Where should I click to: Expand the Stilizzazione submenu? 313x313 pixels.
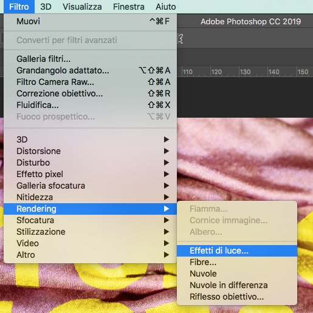tap(90, 232)
